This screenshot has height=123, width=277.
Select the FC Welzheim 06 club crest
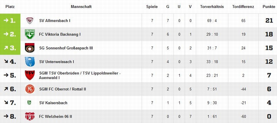tap(30, 117)
